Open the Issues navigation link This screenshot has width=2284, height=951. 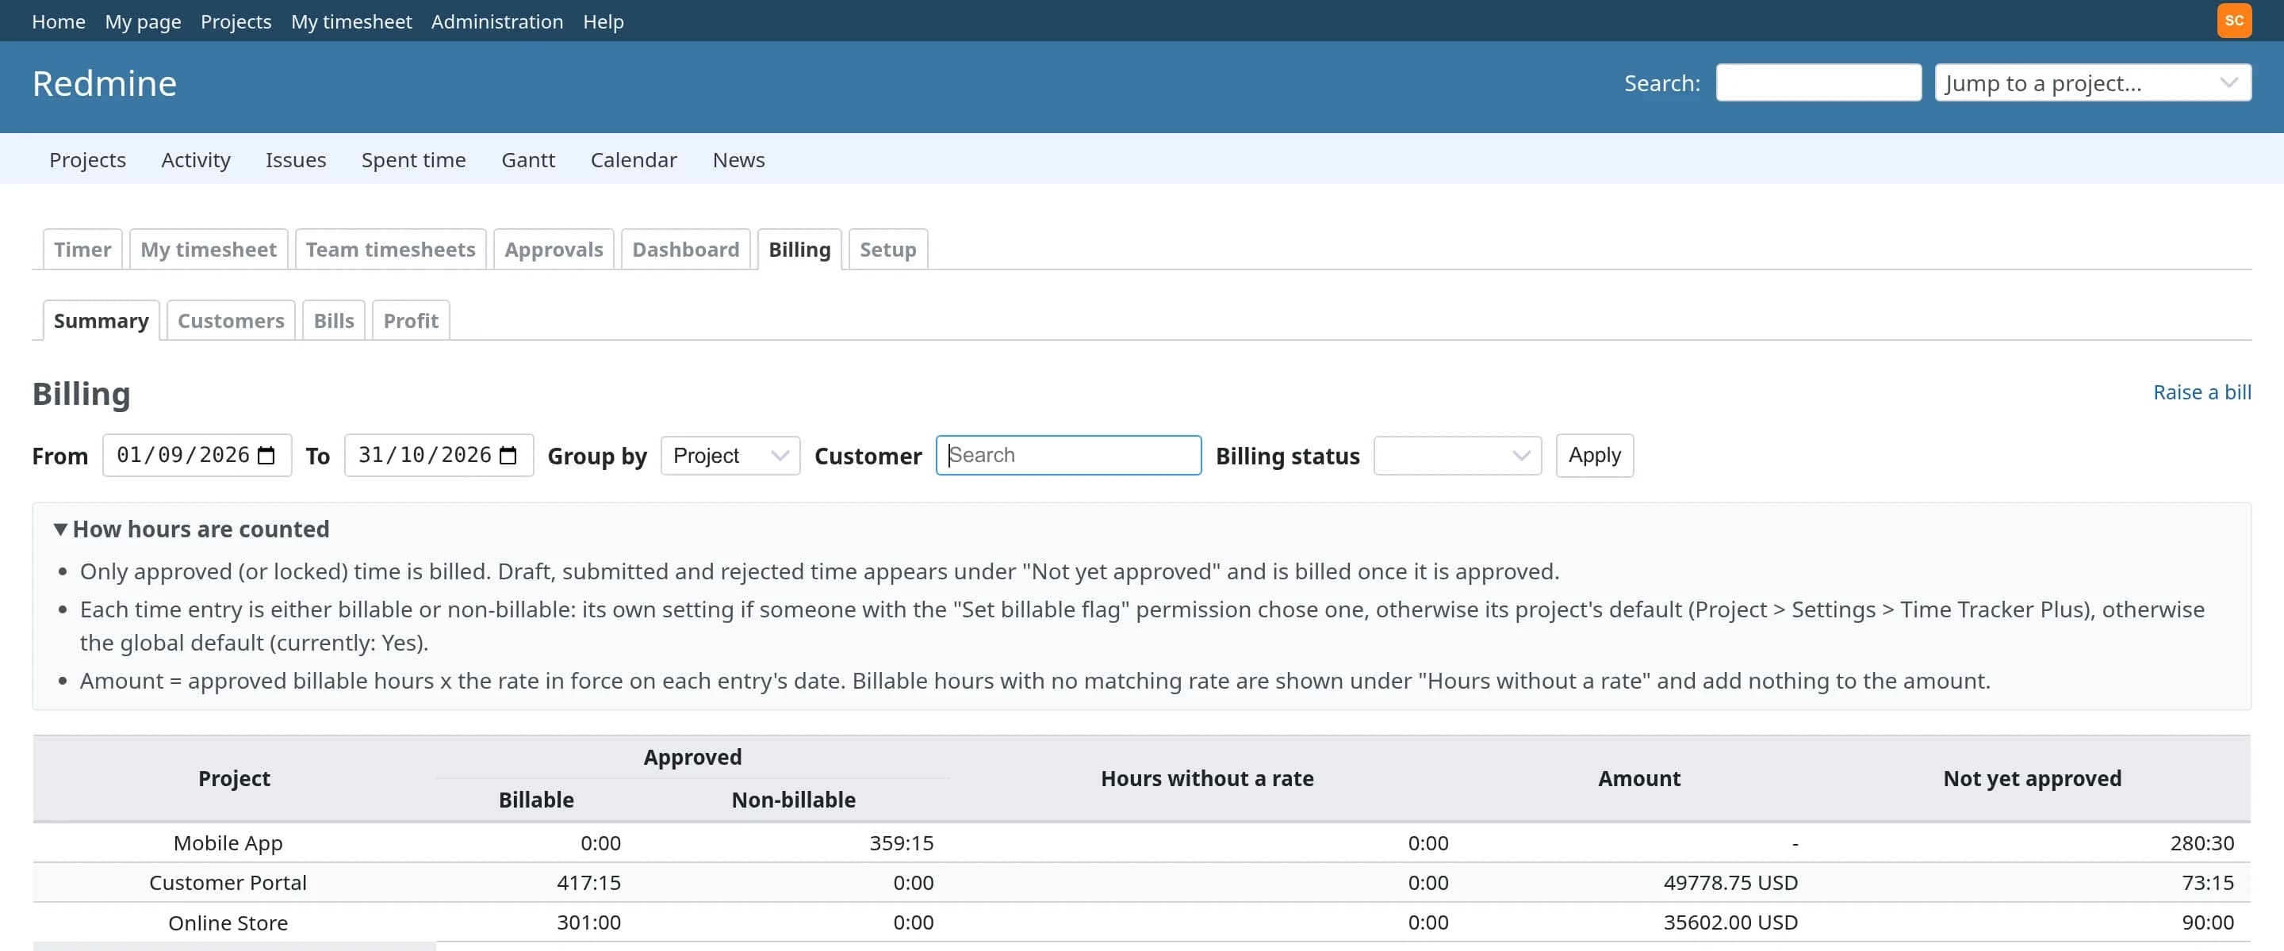[295, 159]
